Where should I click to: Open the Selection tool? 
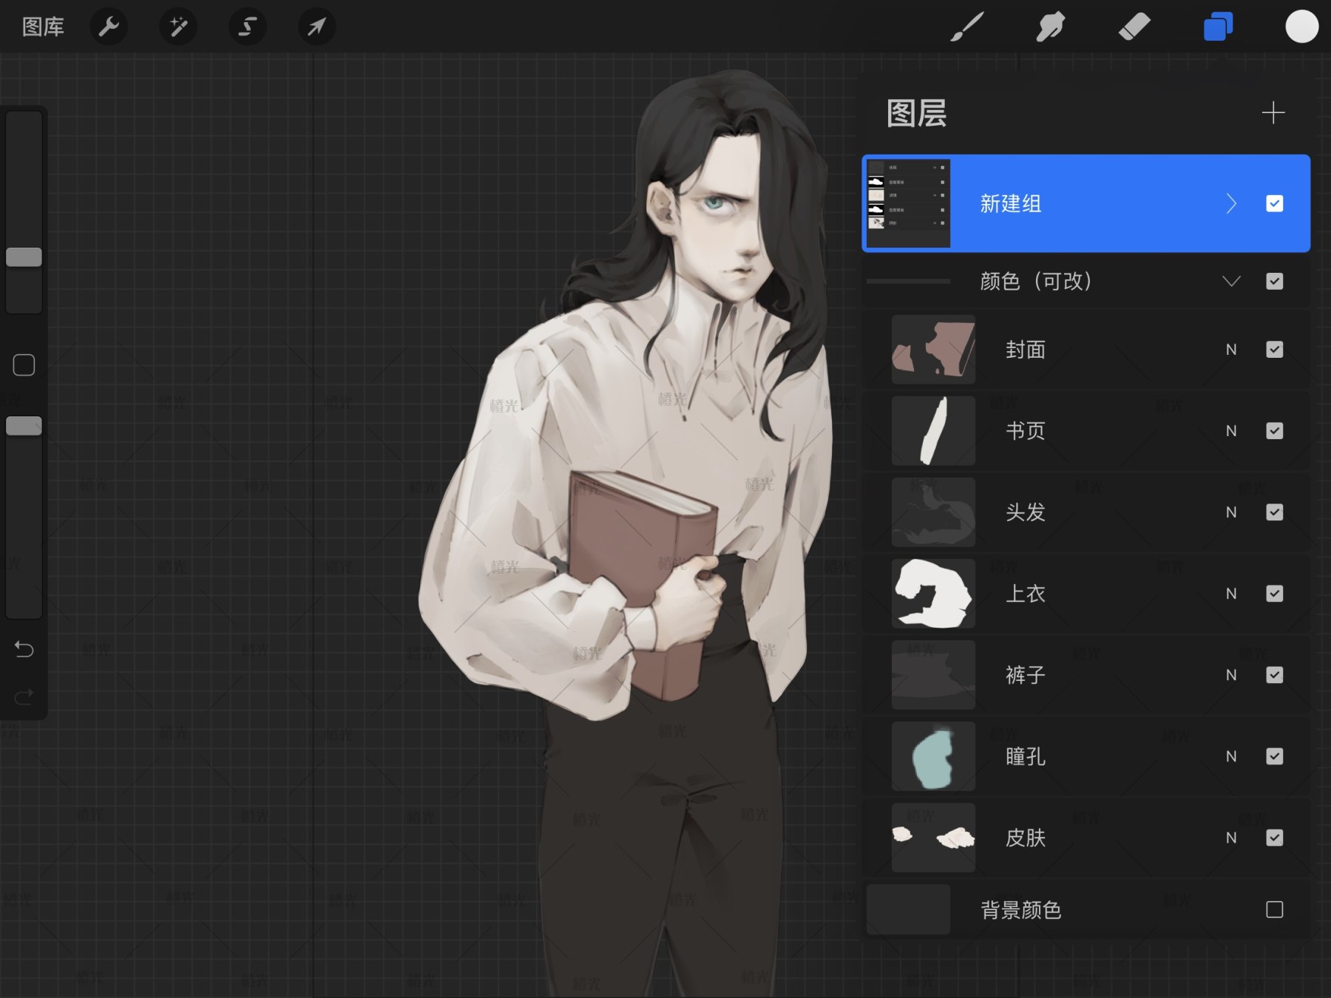pyautogui.click(x=248, y=27)
